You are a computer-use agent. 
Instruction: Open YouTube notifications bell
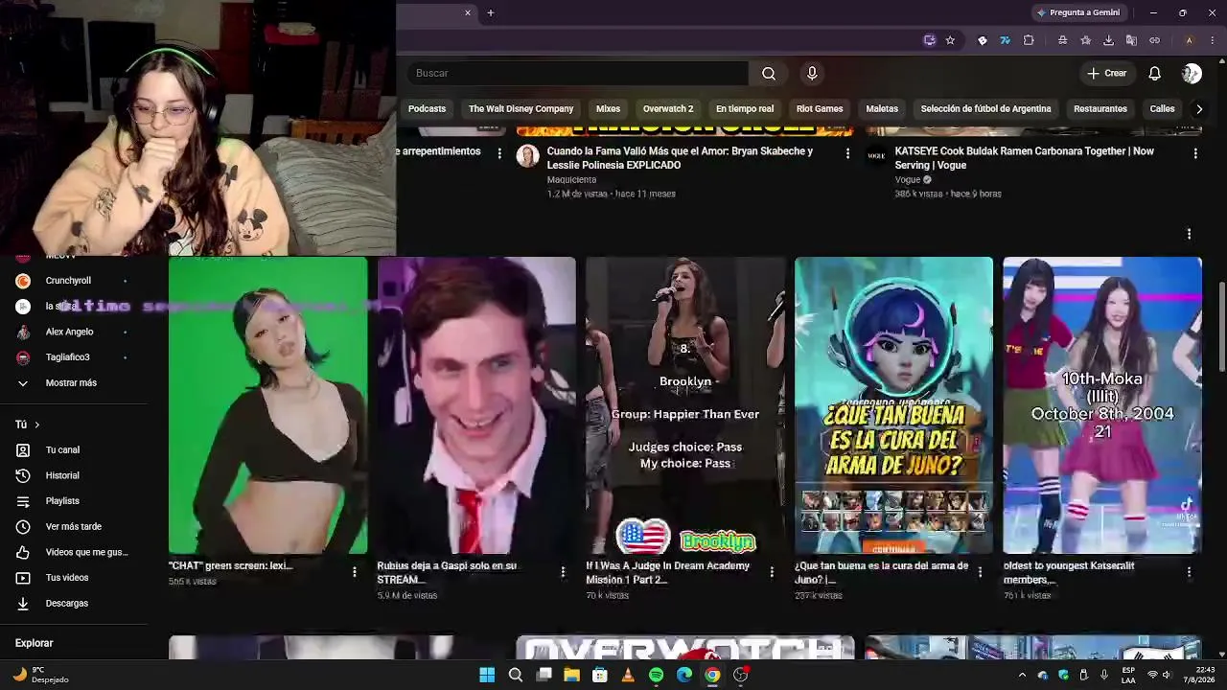pyautogui.click(x=1155, y=74)
